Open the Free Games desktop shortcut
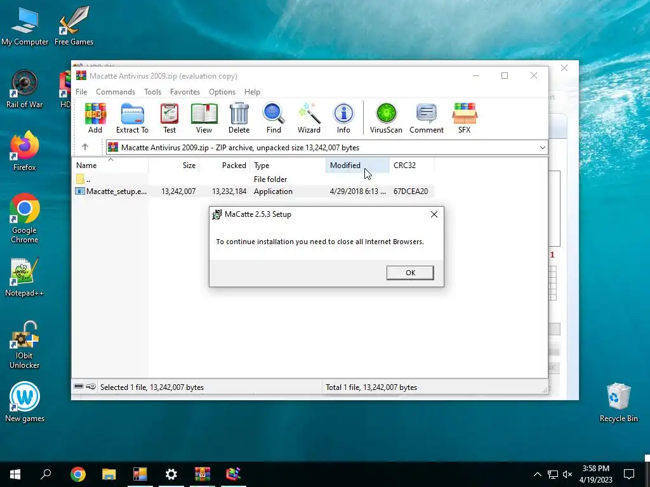The width and height of the screenshot is (650, 487). [x=74, y=26]
